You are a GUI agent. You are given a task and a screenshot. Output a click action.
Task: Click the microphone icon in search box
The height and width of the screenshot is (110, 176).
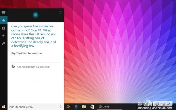[60, 106]
